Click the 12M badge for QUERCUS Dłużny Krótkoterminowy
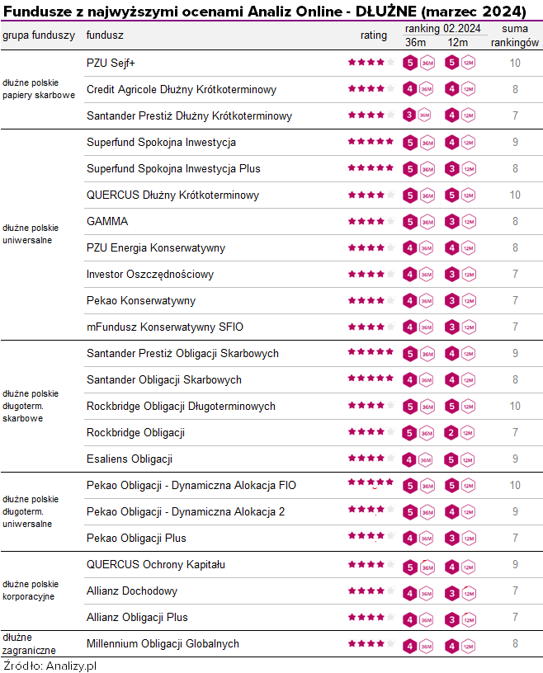This screenshot has height=673, width=543. coord(459,195)
